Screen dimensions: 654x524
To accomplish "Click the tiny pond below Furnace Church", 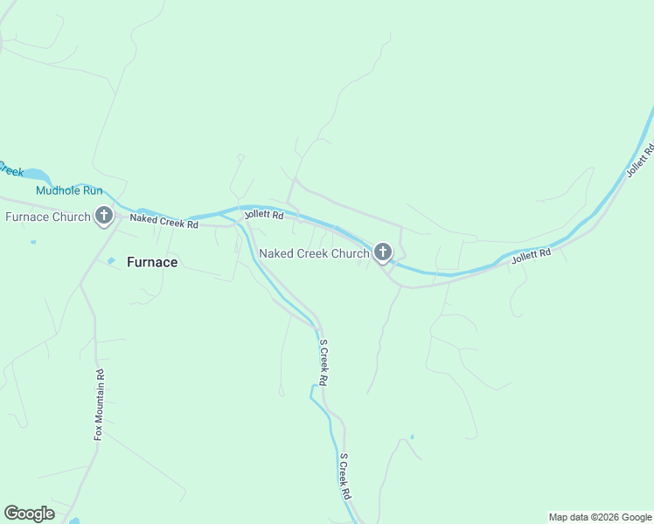I will 33,242.
